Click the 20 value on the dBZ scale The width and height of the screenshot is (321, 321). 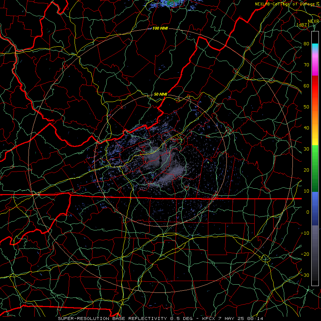click(306, 170)
